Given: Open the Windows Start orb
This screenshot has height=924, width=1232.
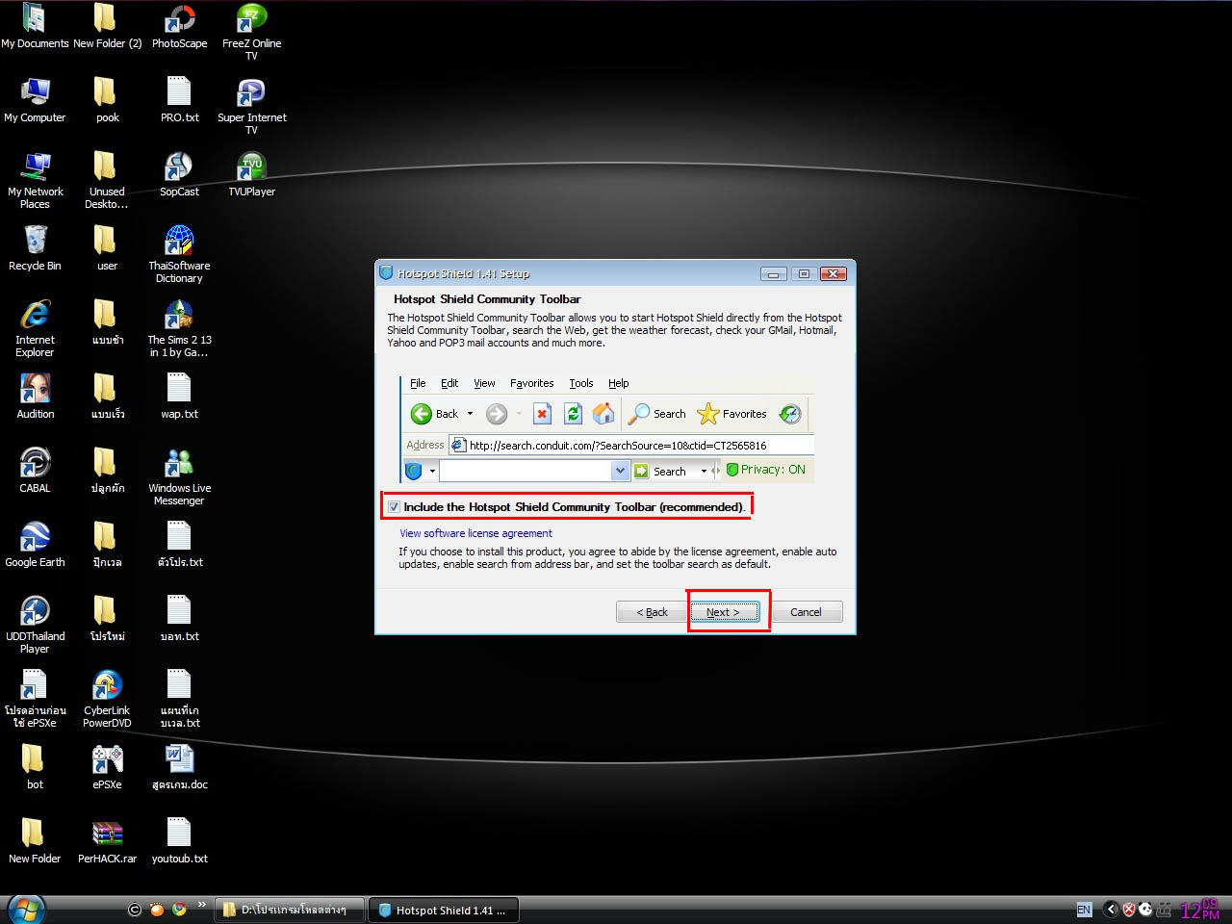Looking at the screenshot, I should click(25, 909).
